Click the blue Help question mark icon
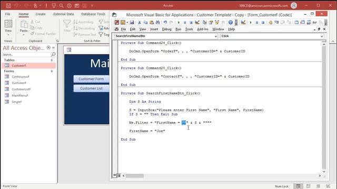Screen dimensions: 337x189 pos(231,22)
